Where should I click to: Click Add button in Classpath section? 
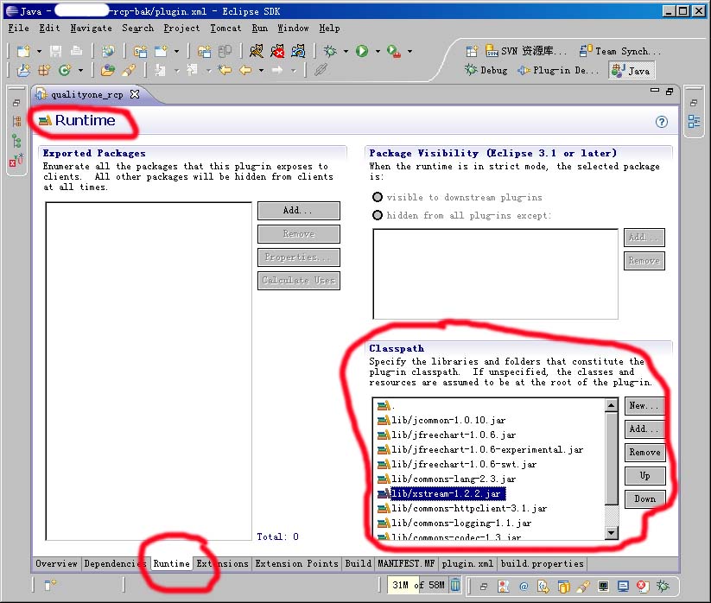(644, 428)
